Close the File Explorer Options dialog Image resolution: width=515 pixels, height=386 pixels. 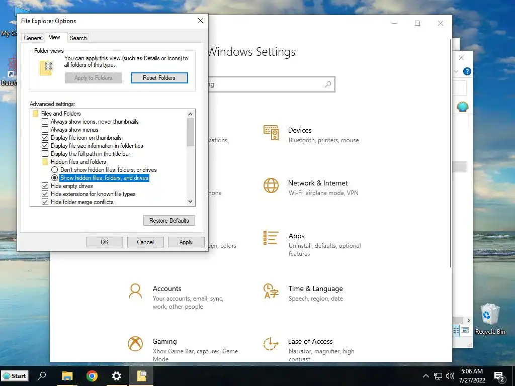click(201, 21)
